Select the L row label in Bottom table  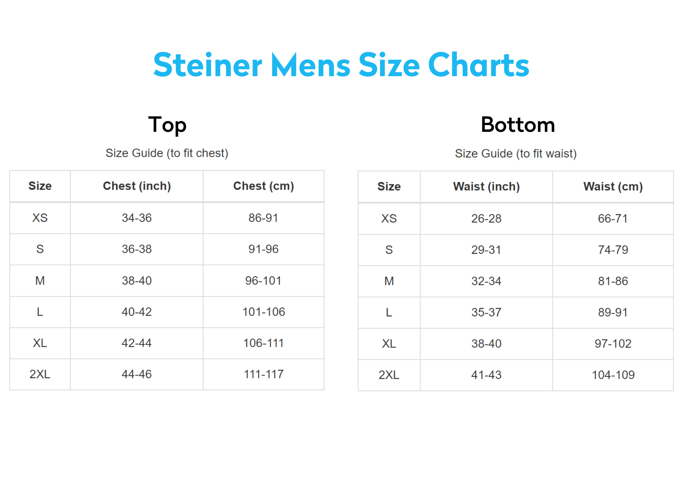(x=389, y=313)
